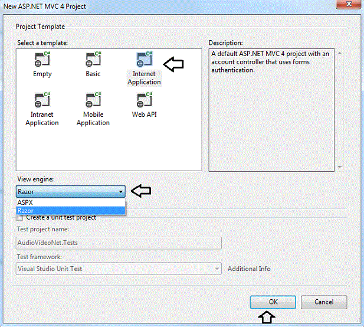Click the 'Internet Application' label text
364x327 pixels.
[x=144, y=78]
